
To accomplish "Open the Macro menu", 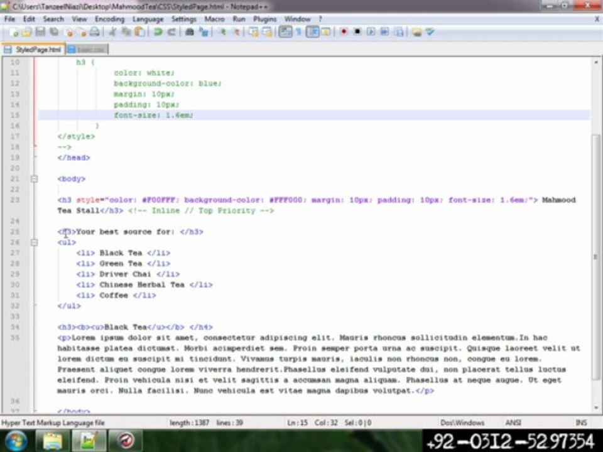I will 214,19.
